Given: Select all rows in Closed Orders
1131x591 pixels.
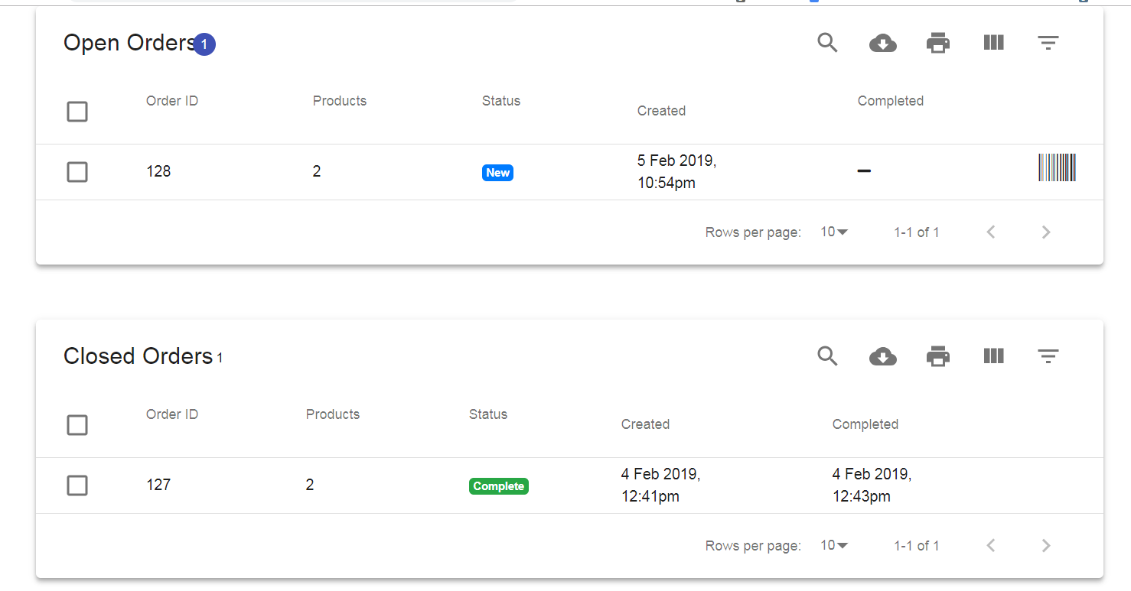Looking at the screenshot, I should 77,425.
